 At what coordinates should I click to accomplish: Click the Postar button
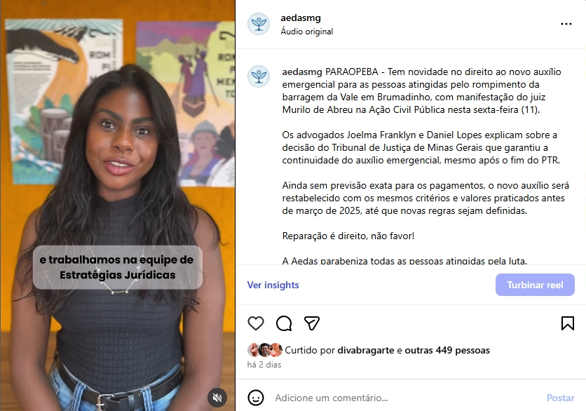(x=560, y=398)
